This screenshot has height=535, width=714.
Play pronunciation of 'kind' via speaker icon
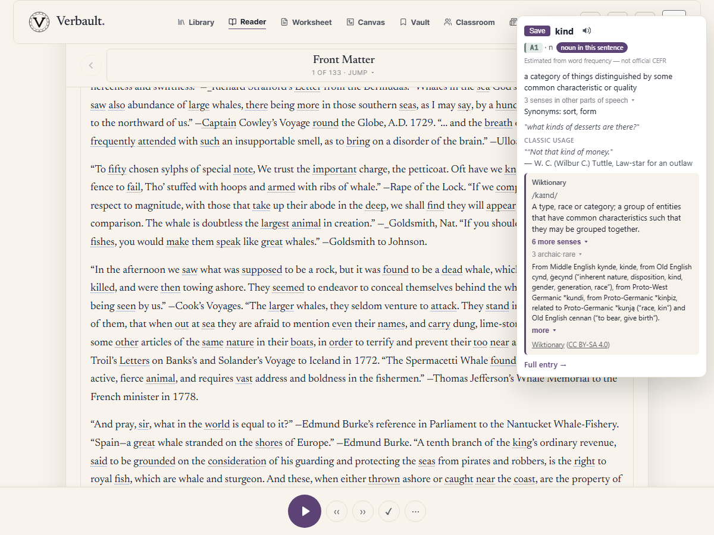pyautogui.click(x=587, y=31)
